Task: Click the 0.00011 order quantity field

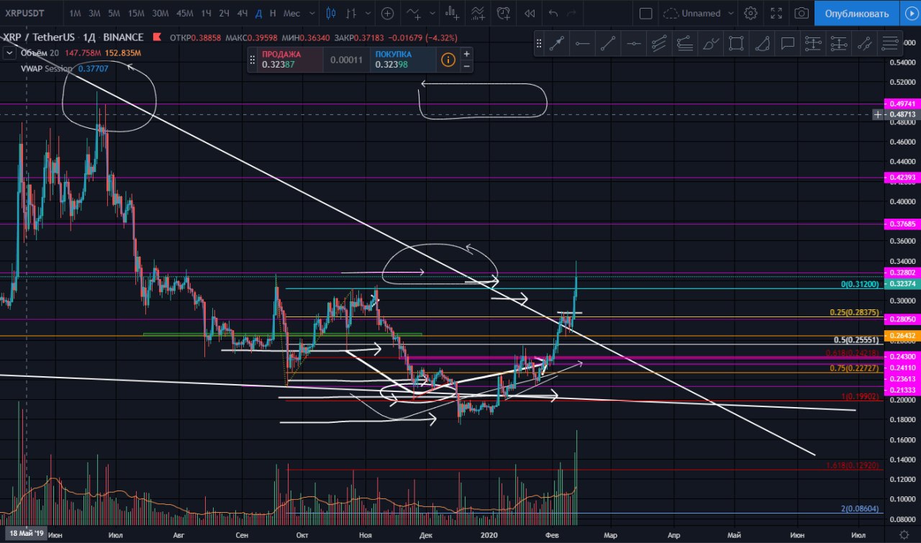Action: click(x=346, y=60)
